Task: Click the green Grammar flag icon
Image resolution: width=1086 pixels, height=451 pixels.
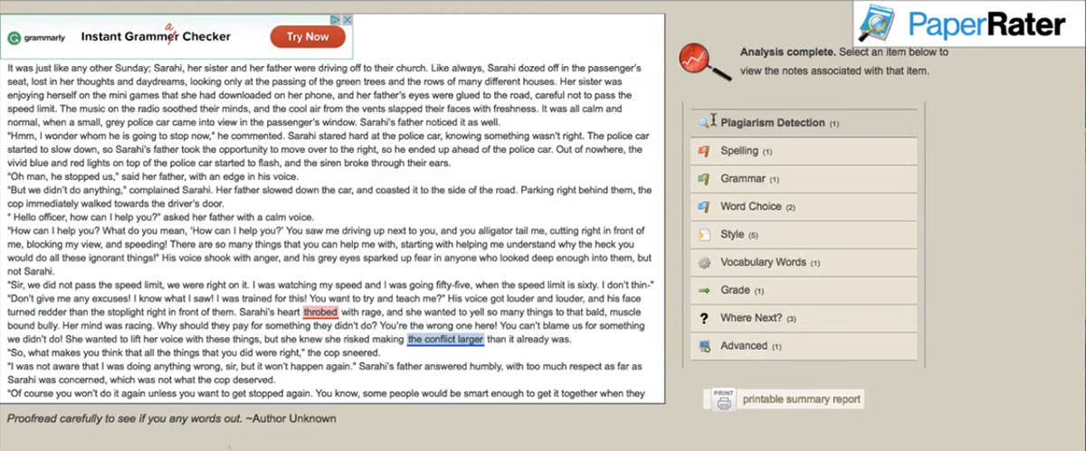Action: (x=704, y=179)
